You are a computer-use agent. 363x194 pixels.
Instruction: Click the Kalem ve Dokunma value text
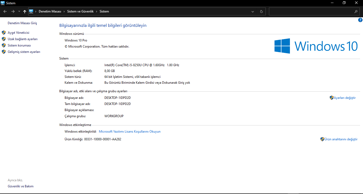click(147, 83)
